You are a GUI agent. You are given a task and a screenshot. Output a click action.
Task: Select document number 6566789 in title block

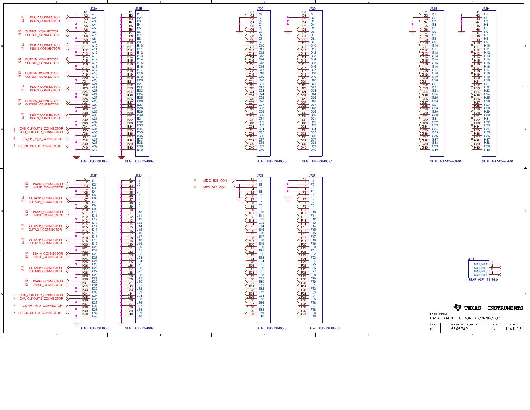click(x=459, y=329)
